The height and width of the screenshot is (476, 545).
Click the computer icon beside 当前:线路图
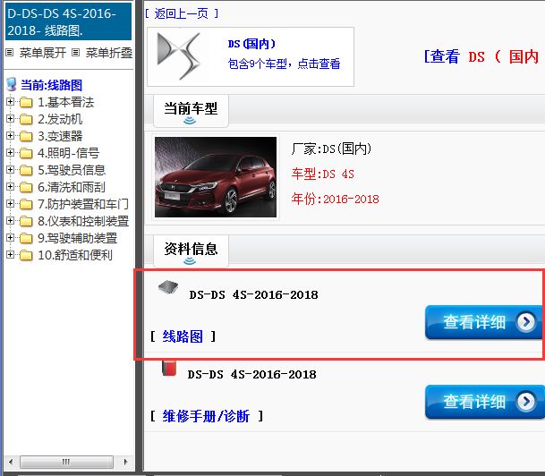(x=12, y=84)
